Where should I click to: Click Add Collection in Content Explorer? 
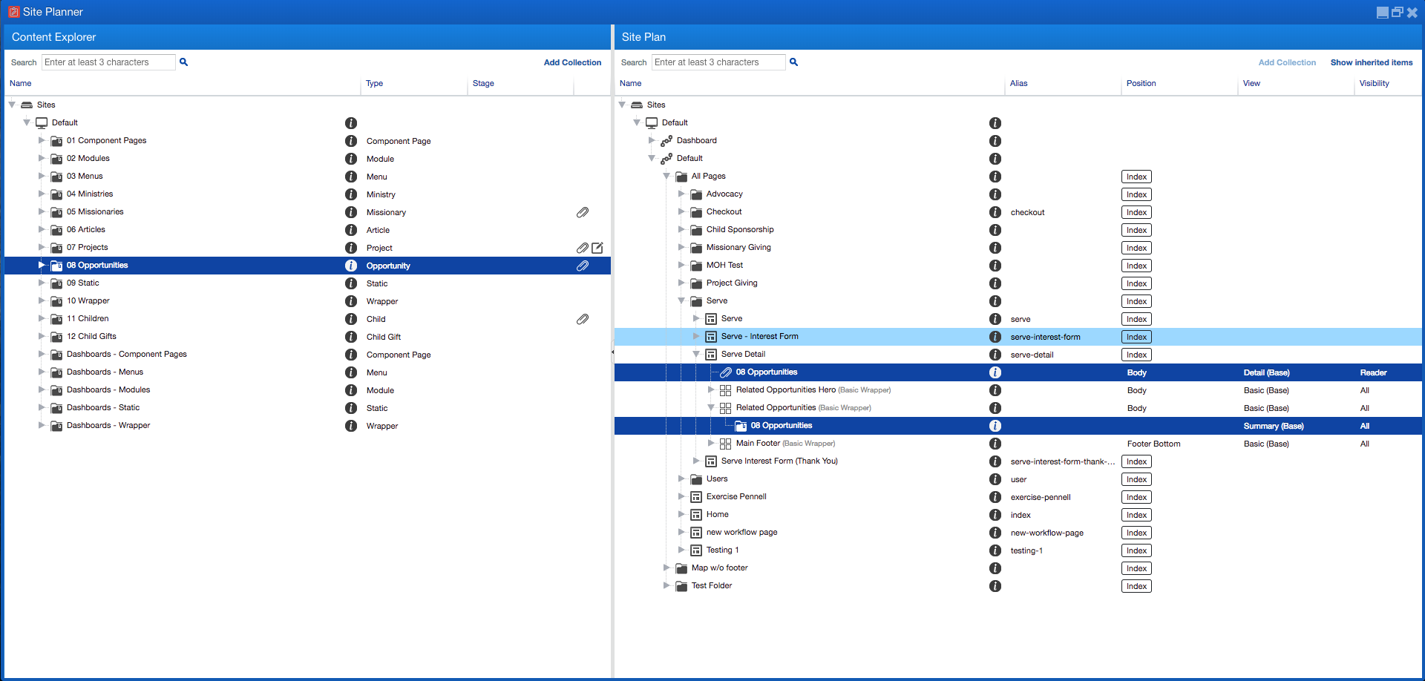tap(572, 62)
